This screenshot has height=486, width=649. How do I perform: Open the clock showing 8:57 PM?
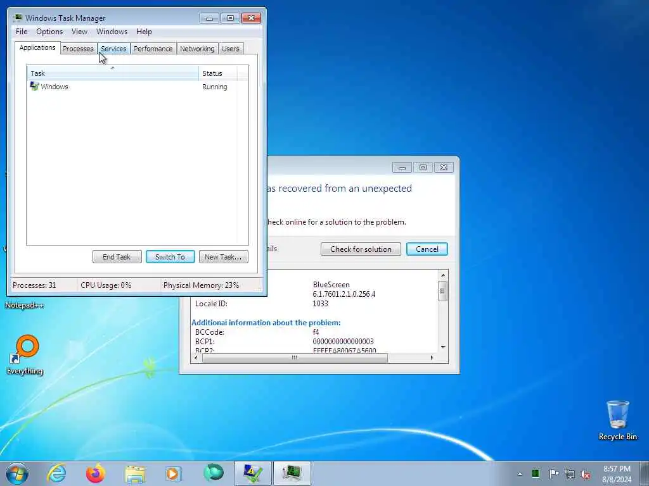coord(617,474)
